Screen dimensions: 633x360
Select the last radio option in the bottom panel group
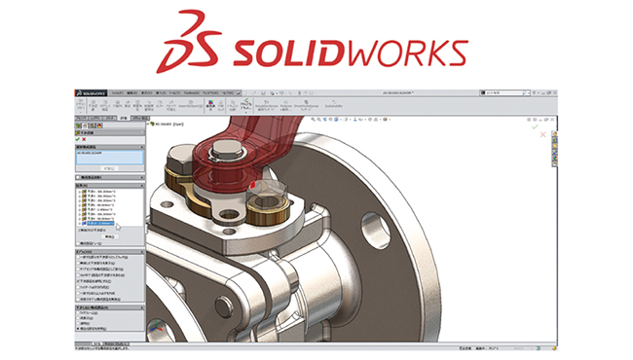pos(78,329)
